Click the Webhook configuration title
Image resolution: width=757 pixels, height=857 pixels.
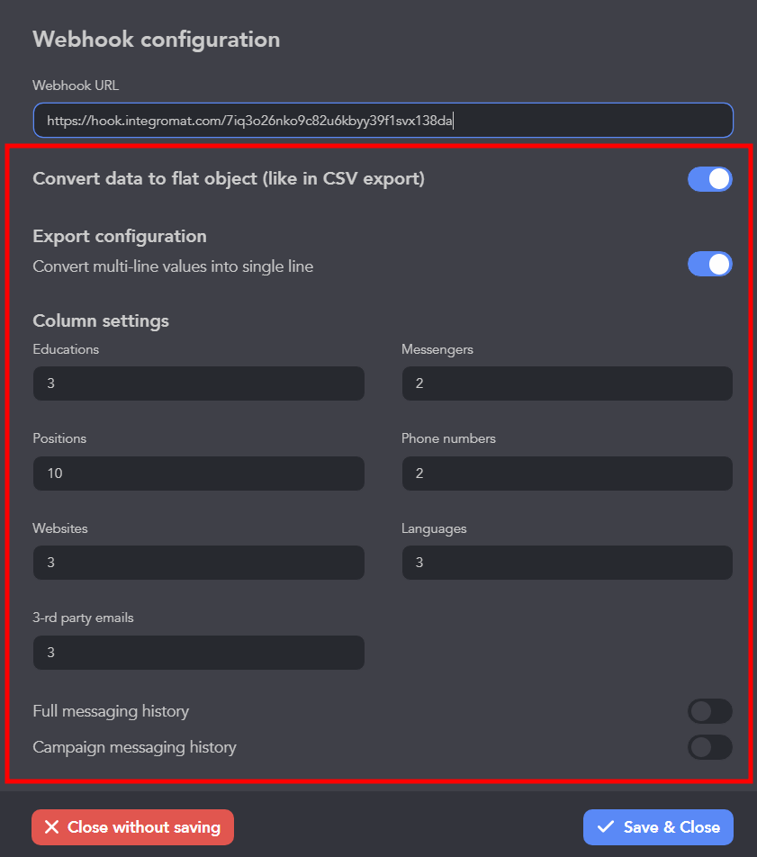156,40
